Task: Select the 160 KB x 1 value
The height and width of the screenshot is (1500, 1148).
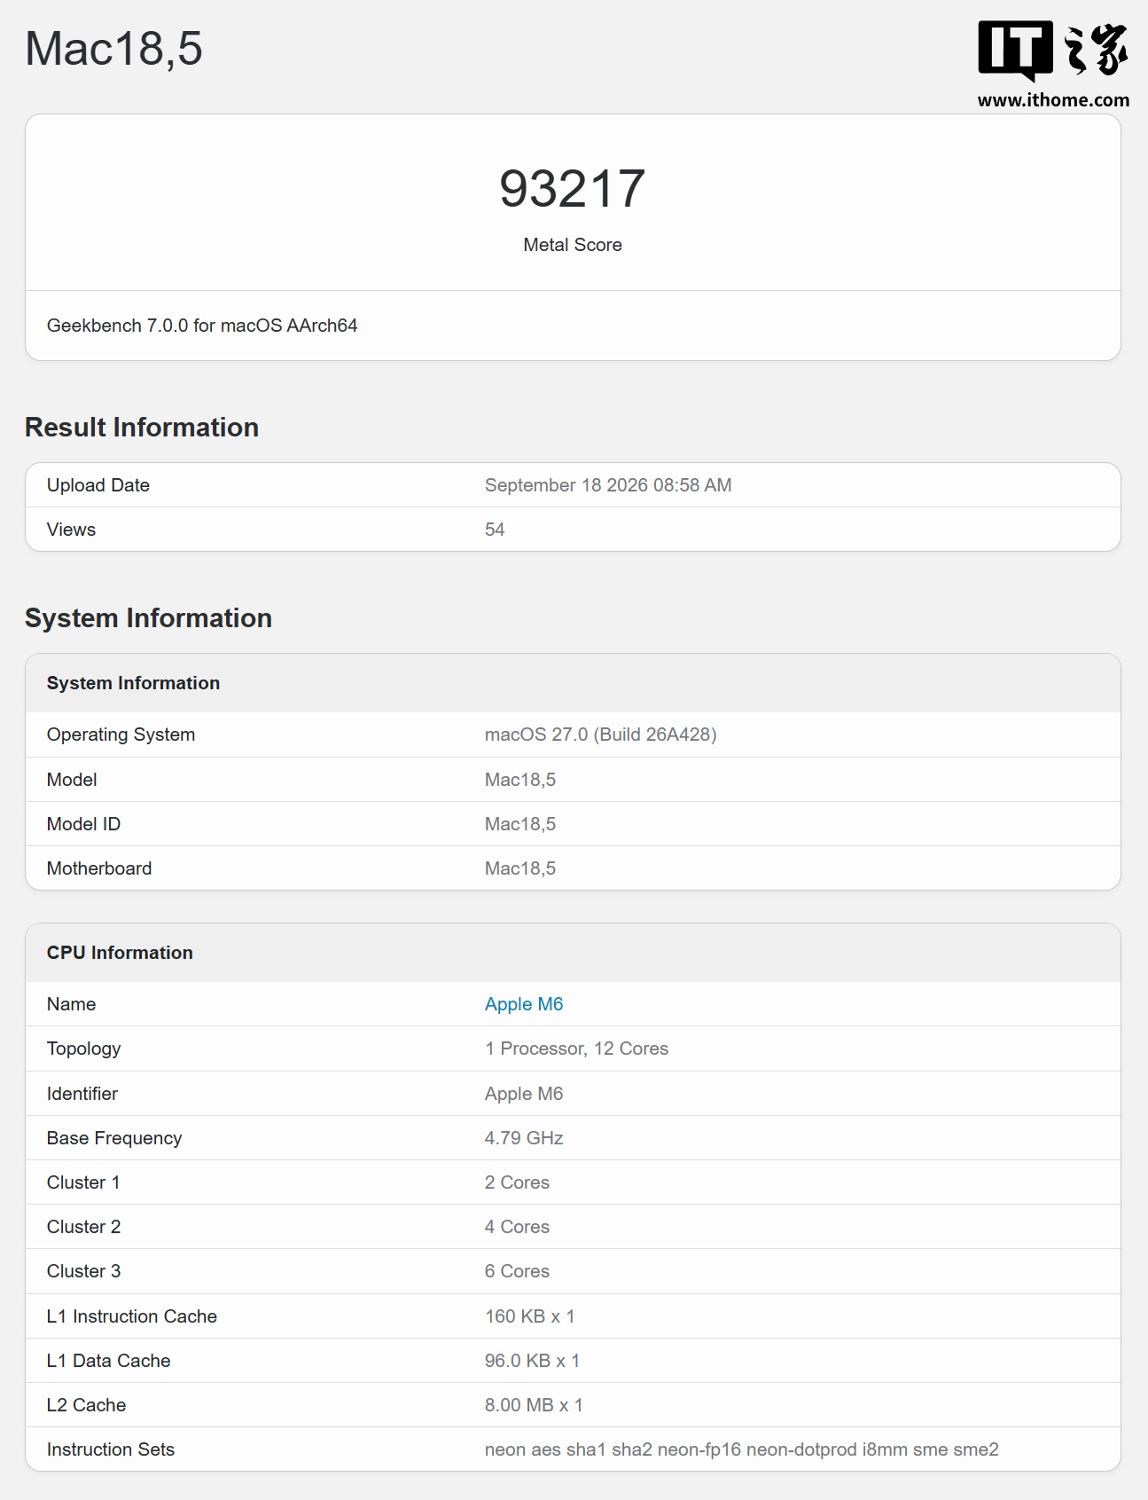Action: click(529, 1316)
